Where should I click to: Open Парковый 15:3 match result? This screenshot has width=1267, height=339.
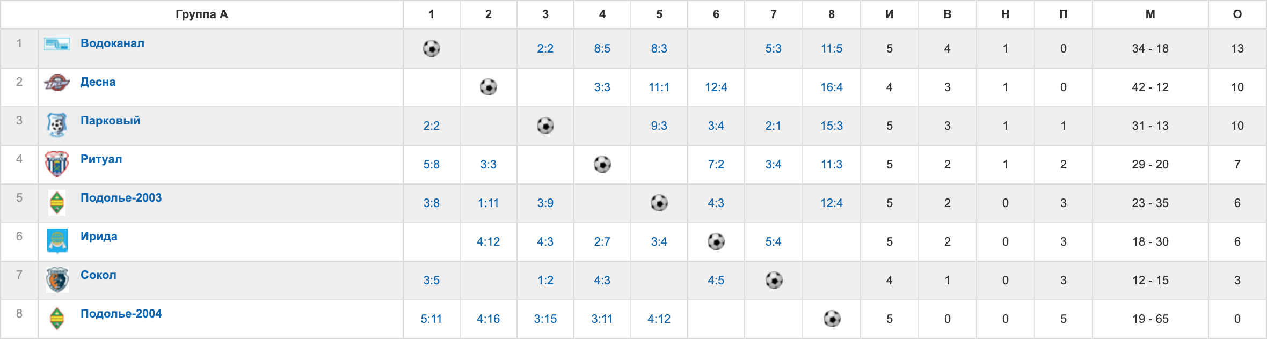pyautogui.click(x=832, y=126)
